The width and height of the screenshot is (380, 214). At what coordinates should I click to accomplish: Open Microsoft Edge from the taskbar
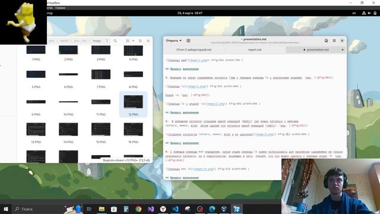click(212, 209)
